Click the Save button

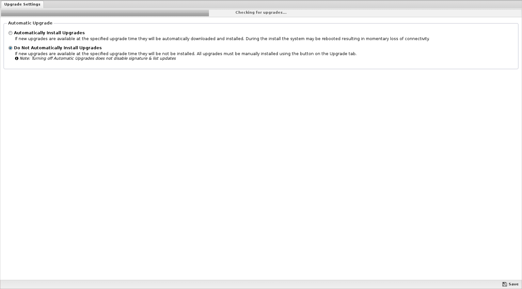[511, 284]
